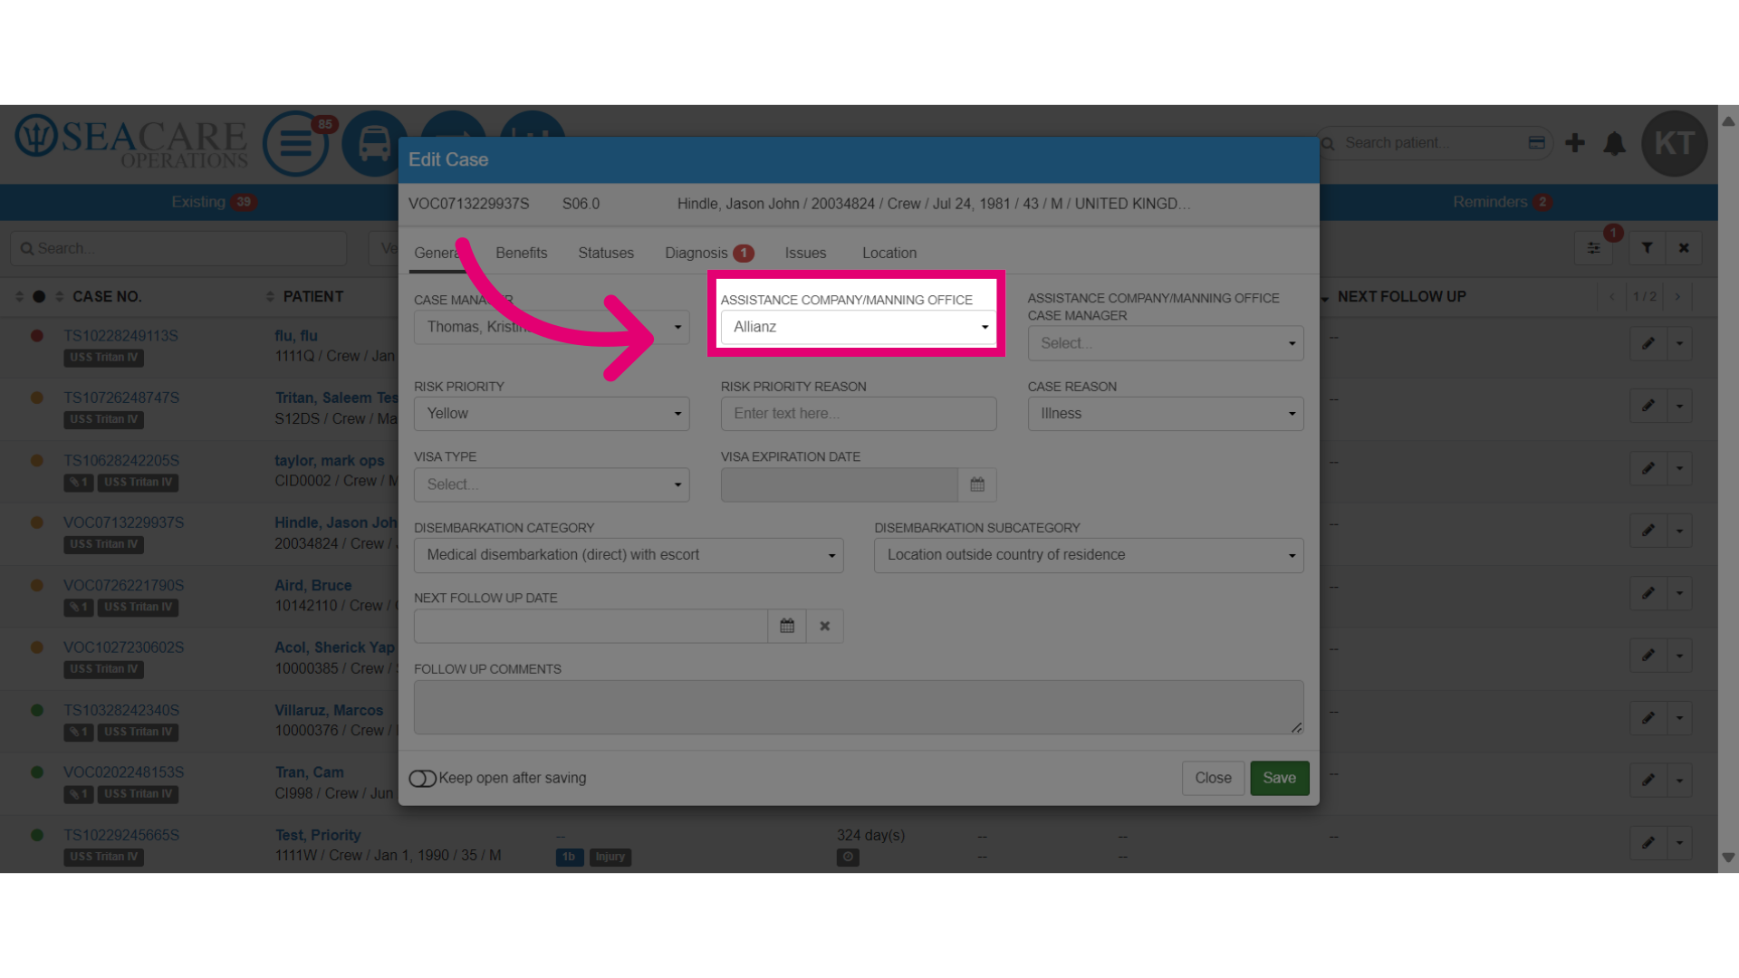Image resolution: width=1739 pixels, height=978 pixels.
Task: Expand actions caret for case TS10229245665S
Action: point(1680,843)
